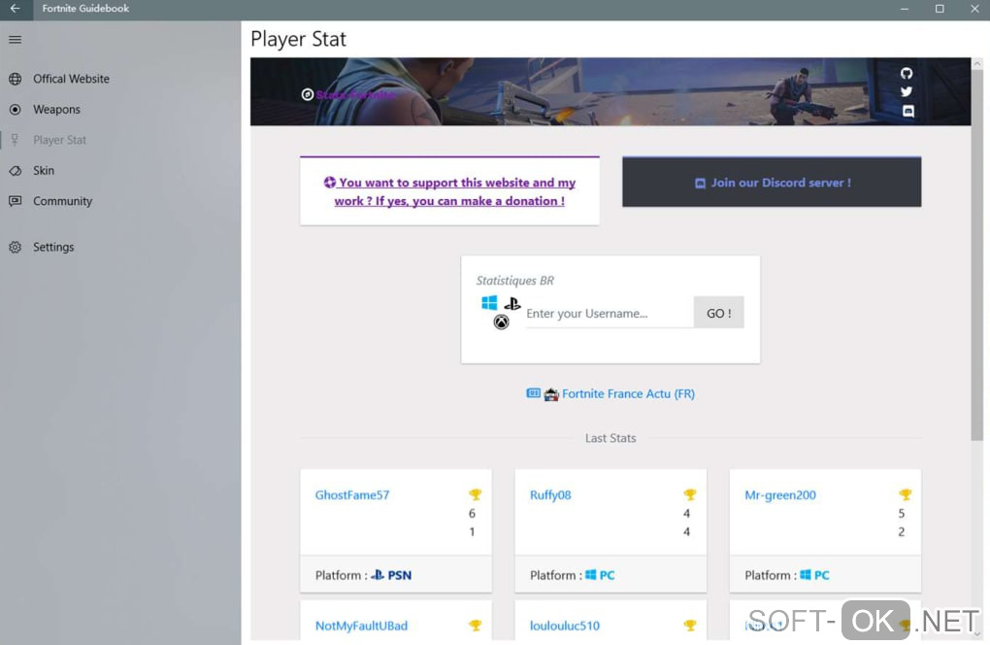Viewport: 990px width, 645px height.
Task: Open loulouluc510 player stats
Action: pos(565,626)
